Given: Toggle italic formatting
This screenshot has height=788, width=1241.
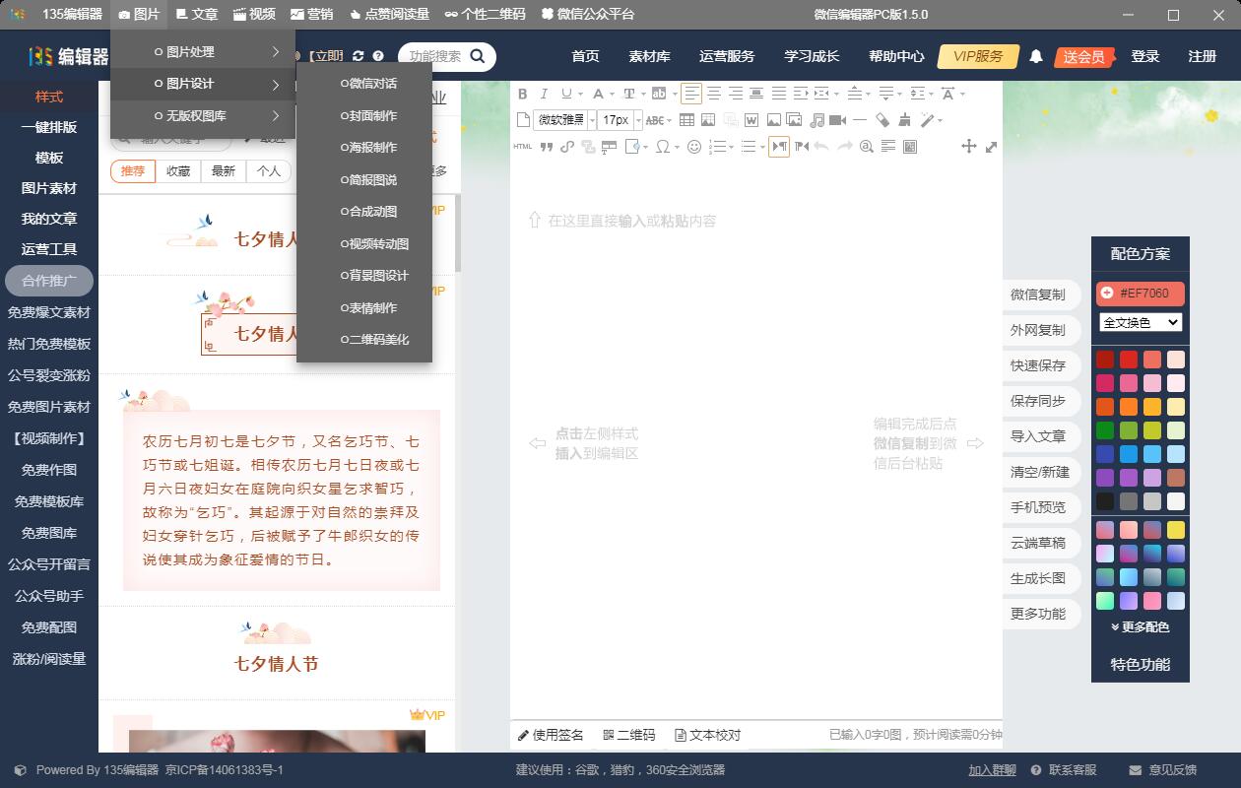Looking at the screenshot, I should click(x=545, y=94).
